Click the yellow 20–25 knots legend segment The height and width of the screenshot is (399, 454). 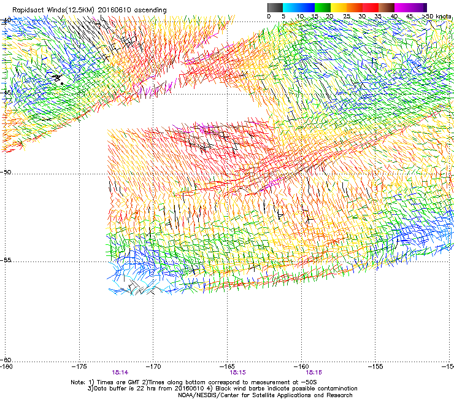coord(339,7)
